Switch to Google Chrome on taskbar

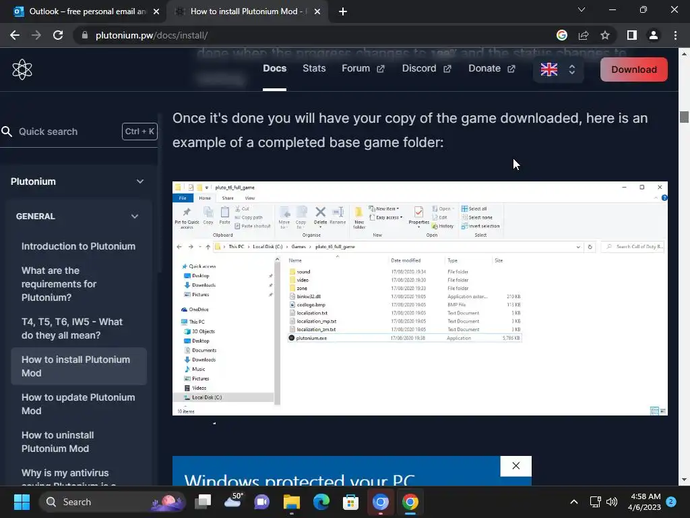pos(410,502)
